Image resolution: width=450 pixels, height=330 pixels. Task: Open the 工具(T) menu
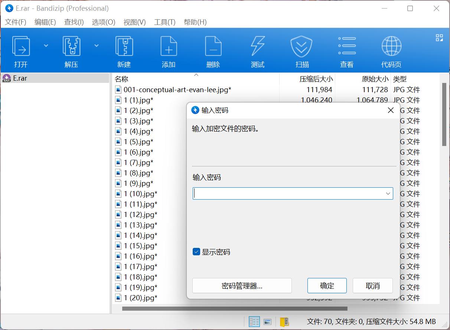[x=164, y=22]
